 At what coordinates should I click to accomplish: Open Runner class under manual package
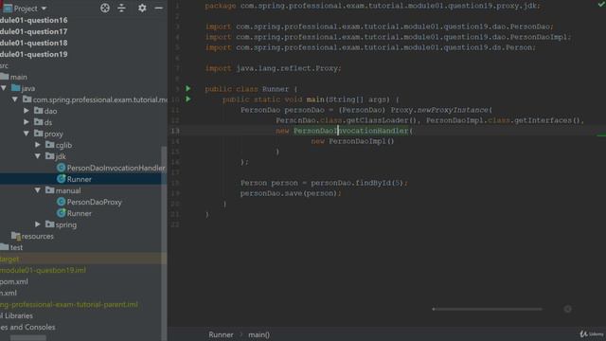point(80,213)
